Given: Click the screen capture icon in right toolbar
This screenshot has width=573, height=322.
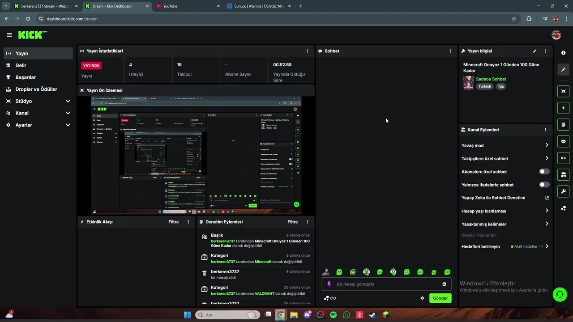Looking at the screenshot, I should (563, 91).
